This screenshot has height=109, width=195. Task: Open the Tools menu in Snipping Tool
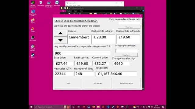[x=75, y=6]
